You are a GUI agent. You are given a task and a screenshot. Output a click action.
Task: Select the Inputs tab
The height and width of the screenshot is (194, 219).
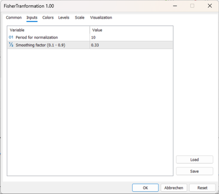click(32, 17)
